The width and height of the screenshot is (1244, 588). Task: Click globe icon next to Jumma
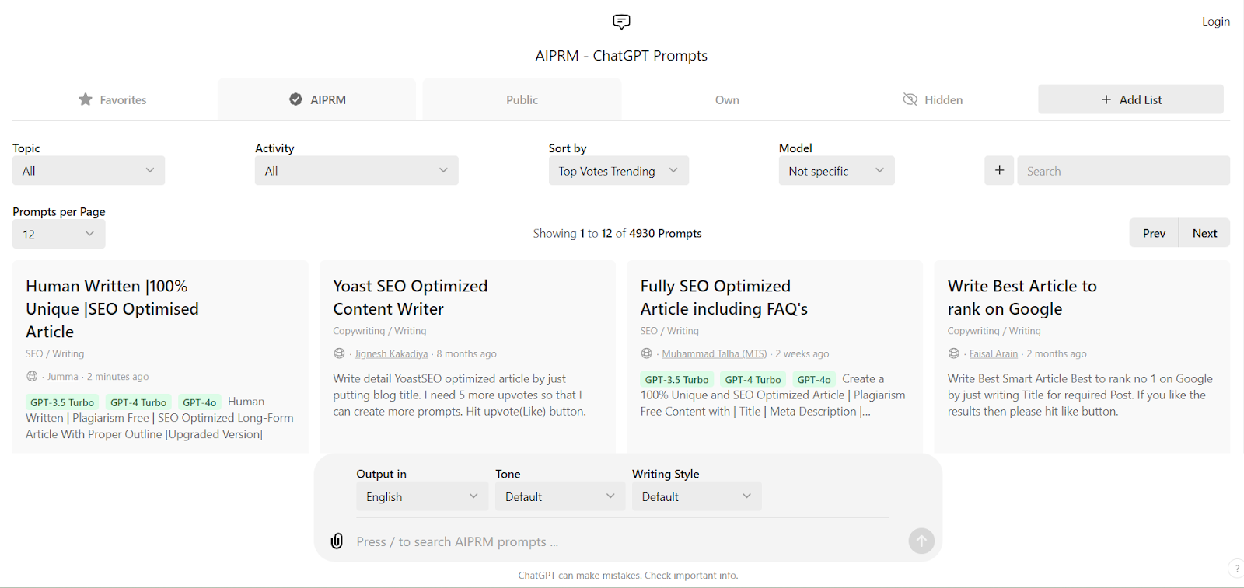32,376
